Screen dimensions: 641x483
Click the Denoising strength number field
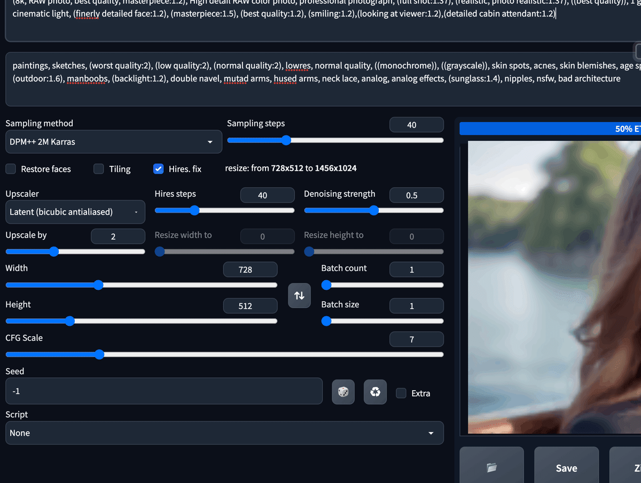[417, 195]
